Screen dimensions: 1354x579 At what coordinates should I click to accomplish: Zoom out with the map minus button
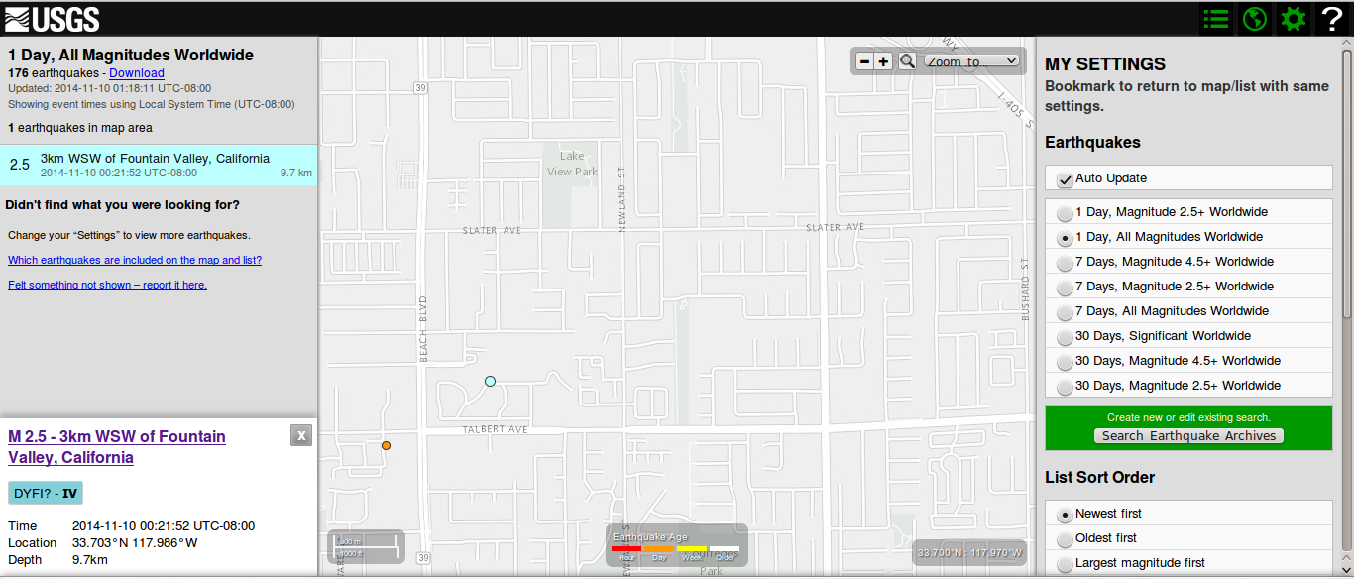864,61
